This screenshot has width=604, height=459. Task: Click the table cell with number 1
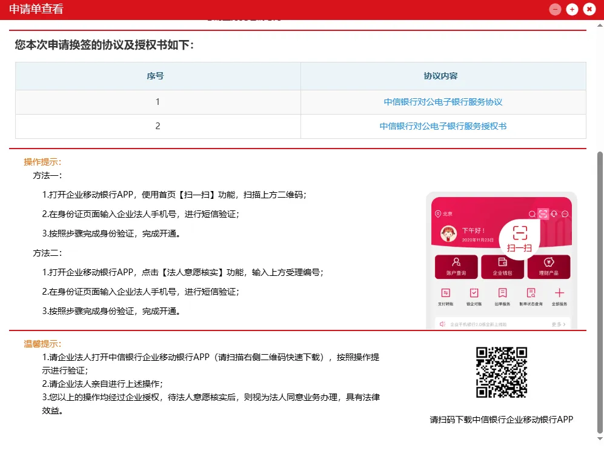click(158, 102)
